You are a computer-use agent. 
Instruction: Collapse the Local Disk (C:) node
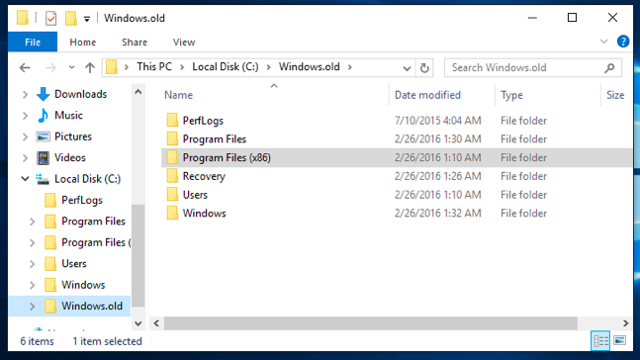click(x=26, y=179)
